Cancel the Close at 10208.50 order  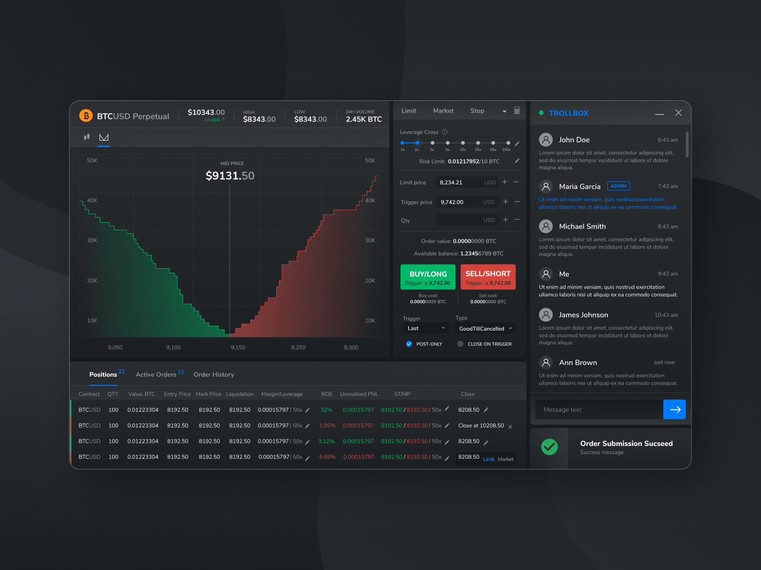point(510,427)
